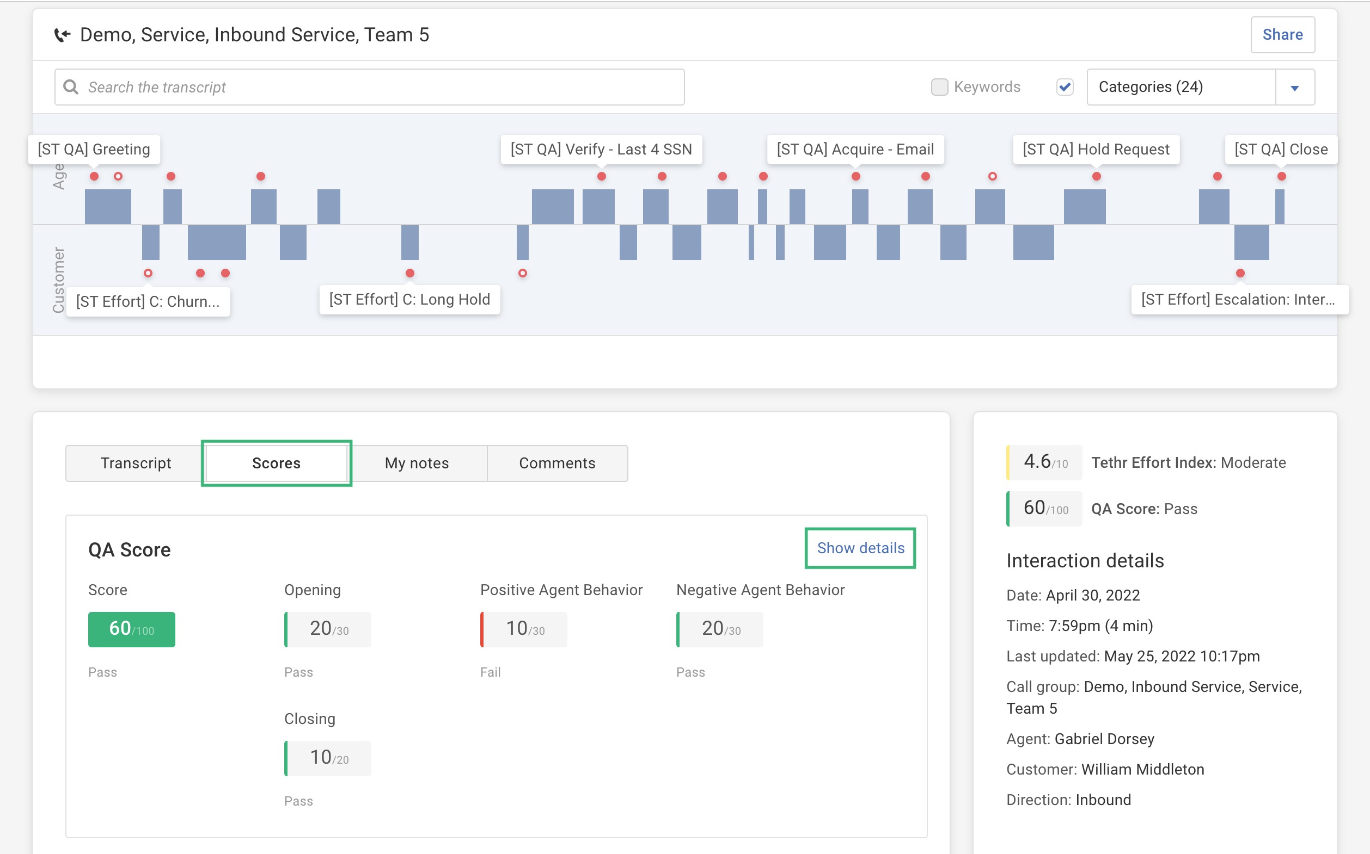Open the Categories (24) dropdown
This screenshot has height=854, width=1370.
pyautogui.click(x=1295, y=86)
